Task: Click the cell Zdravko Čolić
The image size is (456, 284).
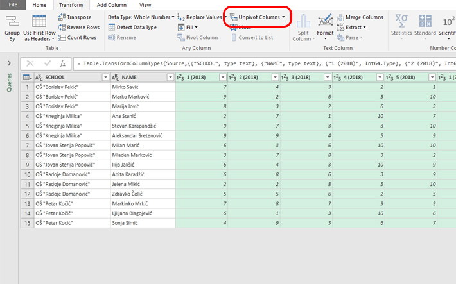Action: 143,194
